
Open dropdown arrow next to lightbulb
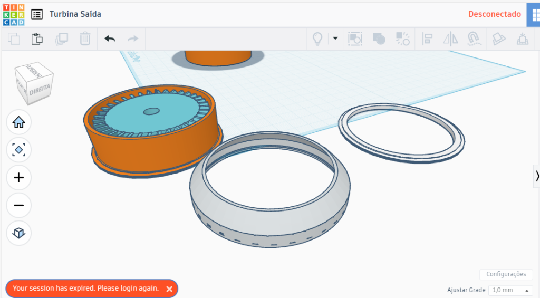tap(335, 39)
